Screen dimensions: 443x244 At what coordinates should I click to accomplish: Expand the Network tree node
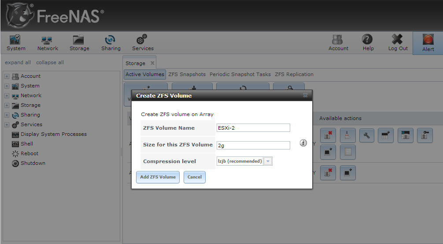point(7,96)
